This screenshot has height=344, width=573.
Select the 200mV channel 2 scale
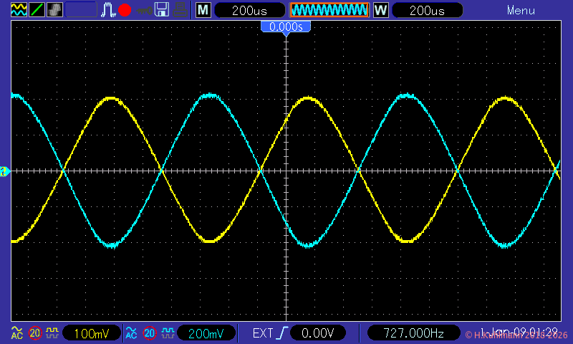(206, 333)
